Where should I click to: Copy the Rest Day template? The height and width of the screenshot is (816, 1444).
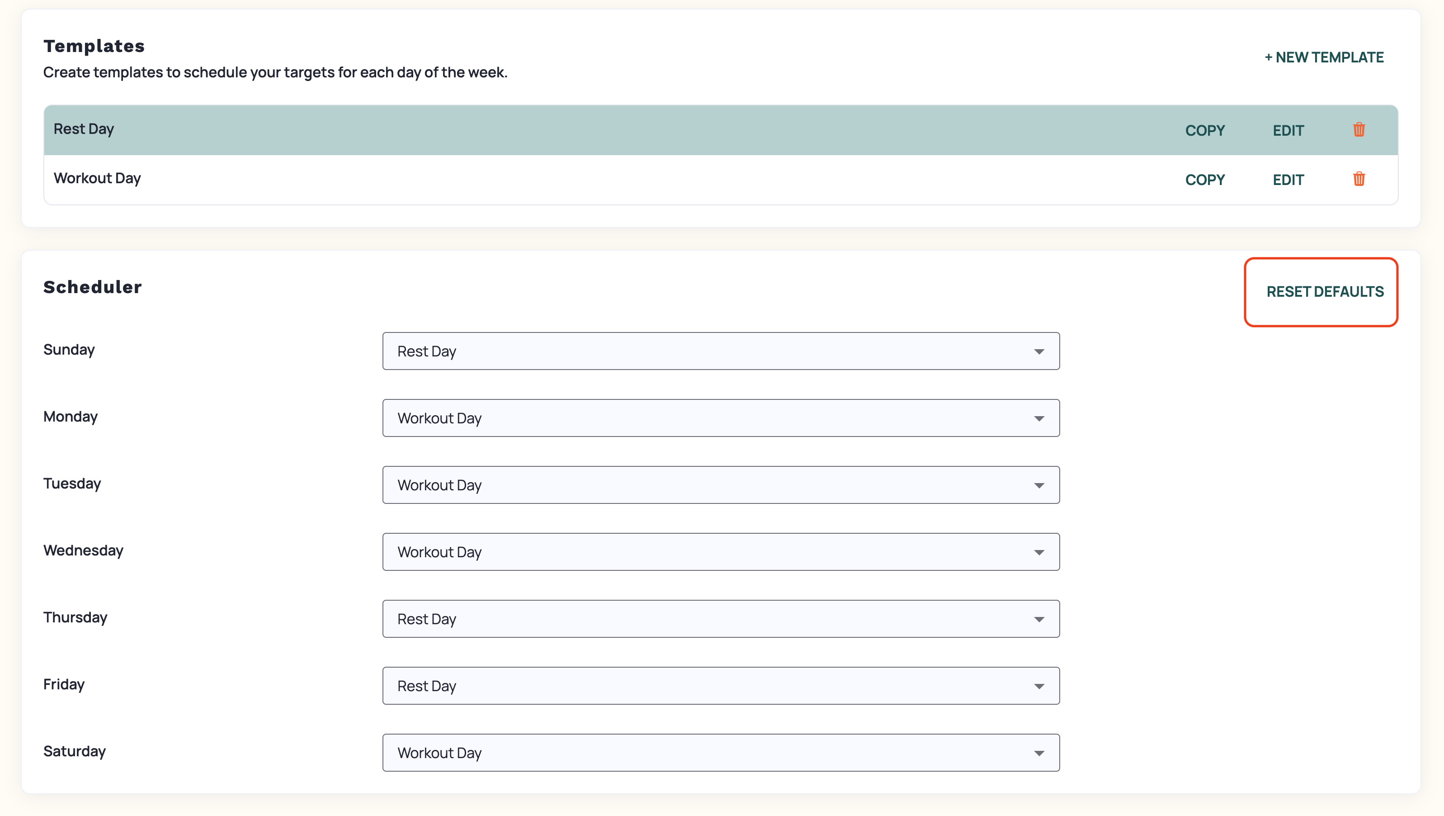tap(1205, 130)
